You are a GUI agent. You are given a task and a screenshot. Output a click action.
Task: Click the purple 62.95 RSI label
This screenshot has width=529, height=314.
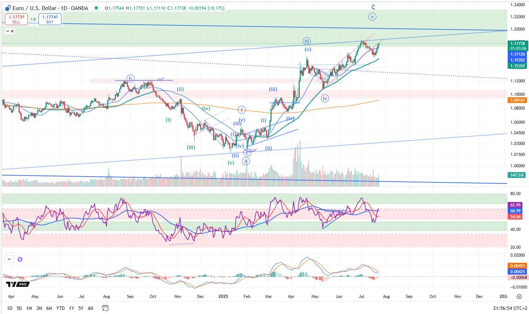(515, 205)
